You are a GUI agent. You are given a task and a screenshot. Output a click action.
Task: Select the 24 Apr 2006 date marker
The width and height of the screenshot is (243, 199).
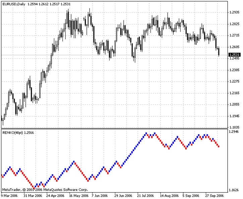pyautogui.click(x=55, y=195)
